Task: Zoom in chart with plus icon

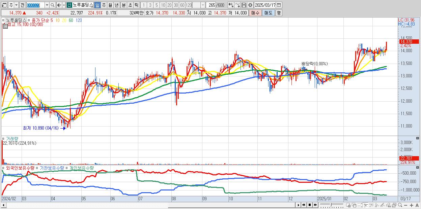Action: click(412, 205)
